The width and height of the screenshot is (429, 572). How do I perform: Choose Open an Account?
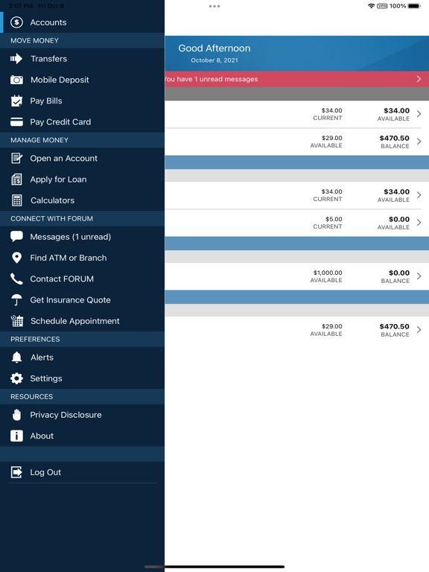coord(82,159)
